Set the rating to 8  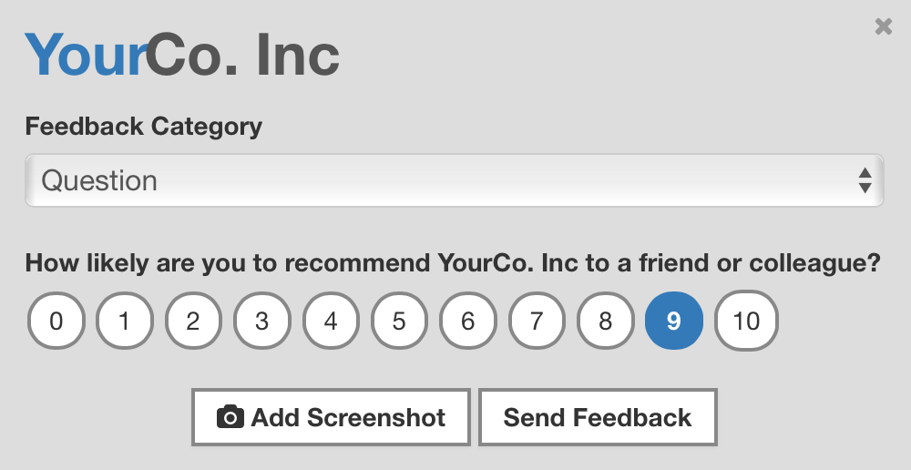tap(605, 321)
